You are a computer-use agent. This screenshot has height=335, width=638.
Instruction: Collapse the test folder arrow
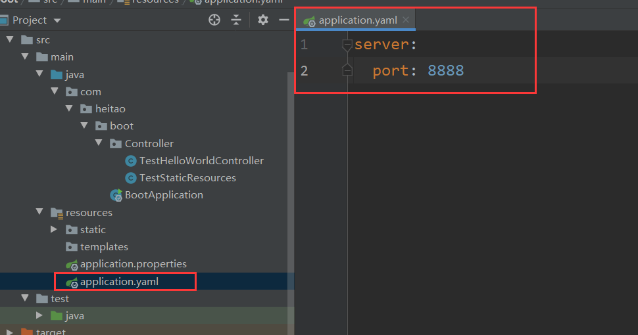coord(25,298)
